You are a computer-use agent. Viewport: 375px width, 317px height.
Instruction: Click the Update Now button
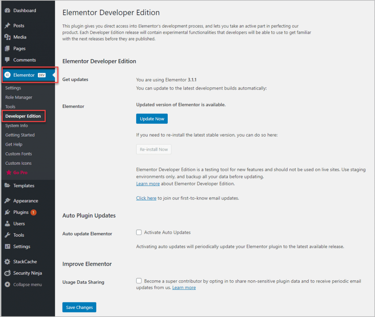tap(152, 119)
